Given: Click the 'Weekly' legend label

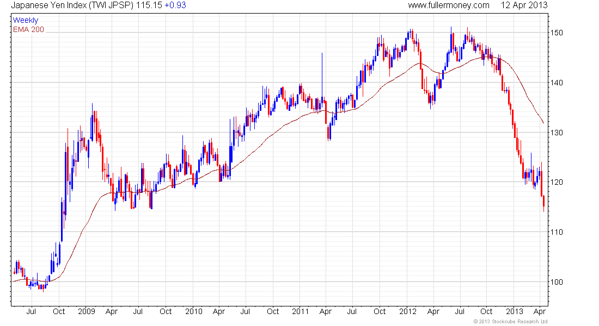Looking at the screenshot, I should point(26,20).
